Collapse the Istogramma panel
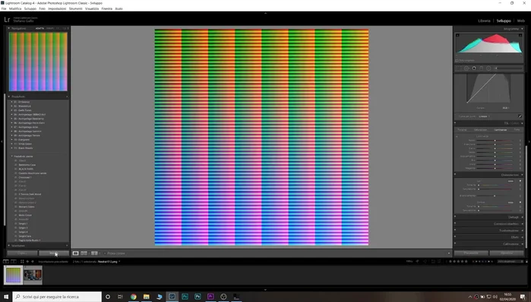 coord(522,29)
